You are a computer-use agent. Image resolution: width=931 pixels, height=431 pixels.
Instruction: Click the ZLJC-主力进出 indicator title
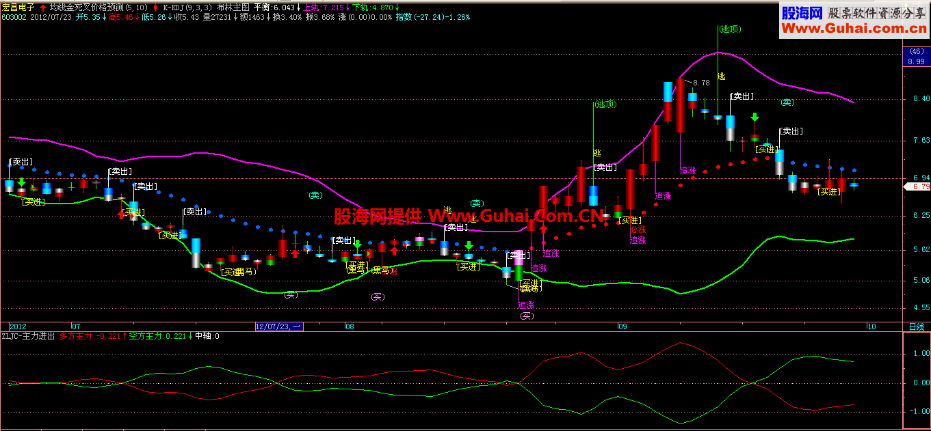(28, 336)
